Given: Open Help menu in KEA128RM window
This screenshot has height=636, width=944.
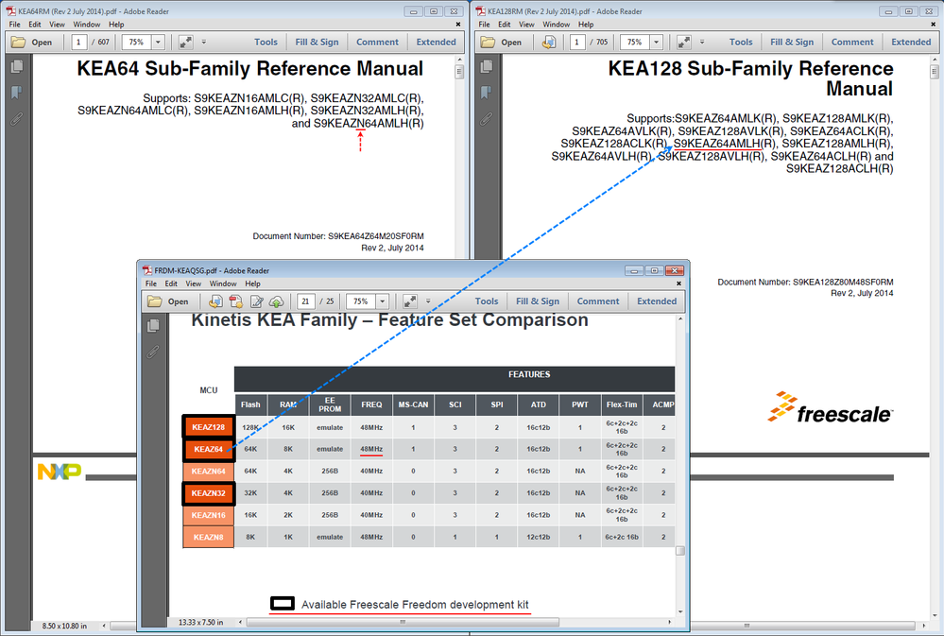Looking at the screenshot, I should (x=586, y=25).
